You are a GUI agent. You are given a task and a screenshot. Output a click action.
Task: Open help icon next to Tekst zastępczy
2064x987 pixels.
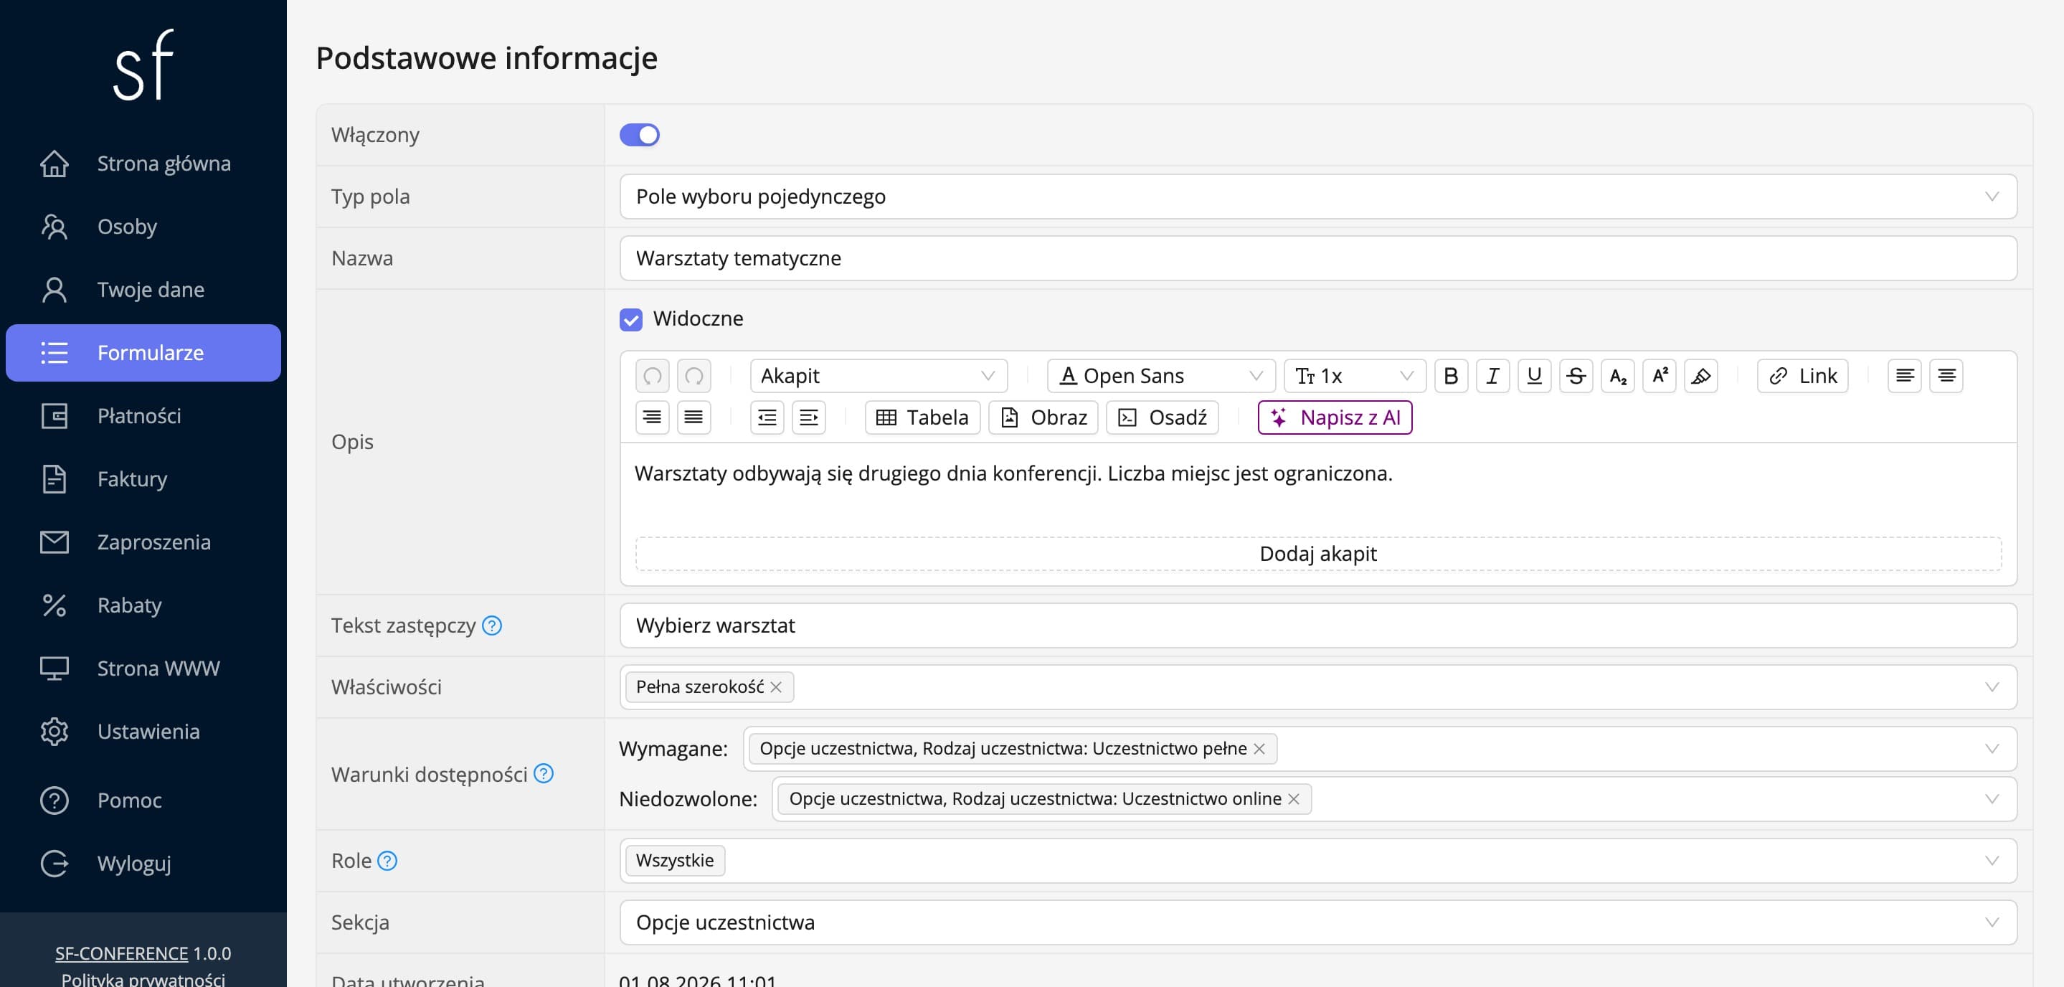point(492,625)
